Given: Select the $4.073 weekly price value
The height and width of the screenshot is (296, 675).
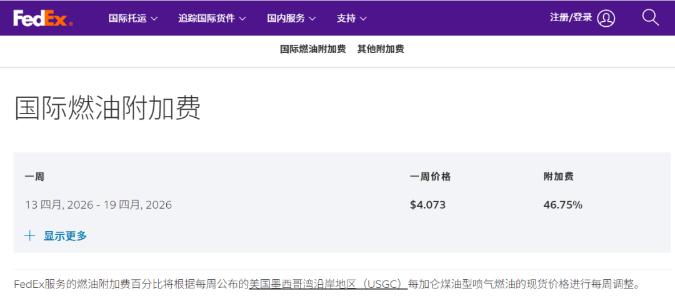Looking at the screenshot, I should click(x=427, y=204).
